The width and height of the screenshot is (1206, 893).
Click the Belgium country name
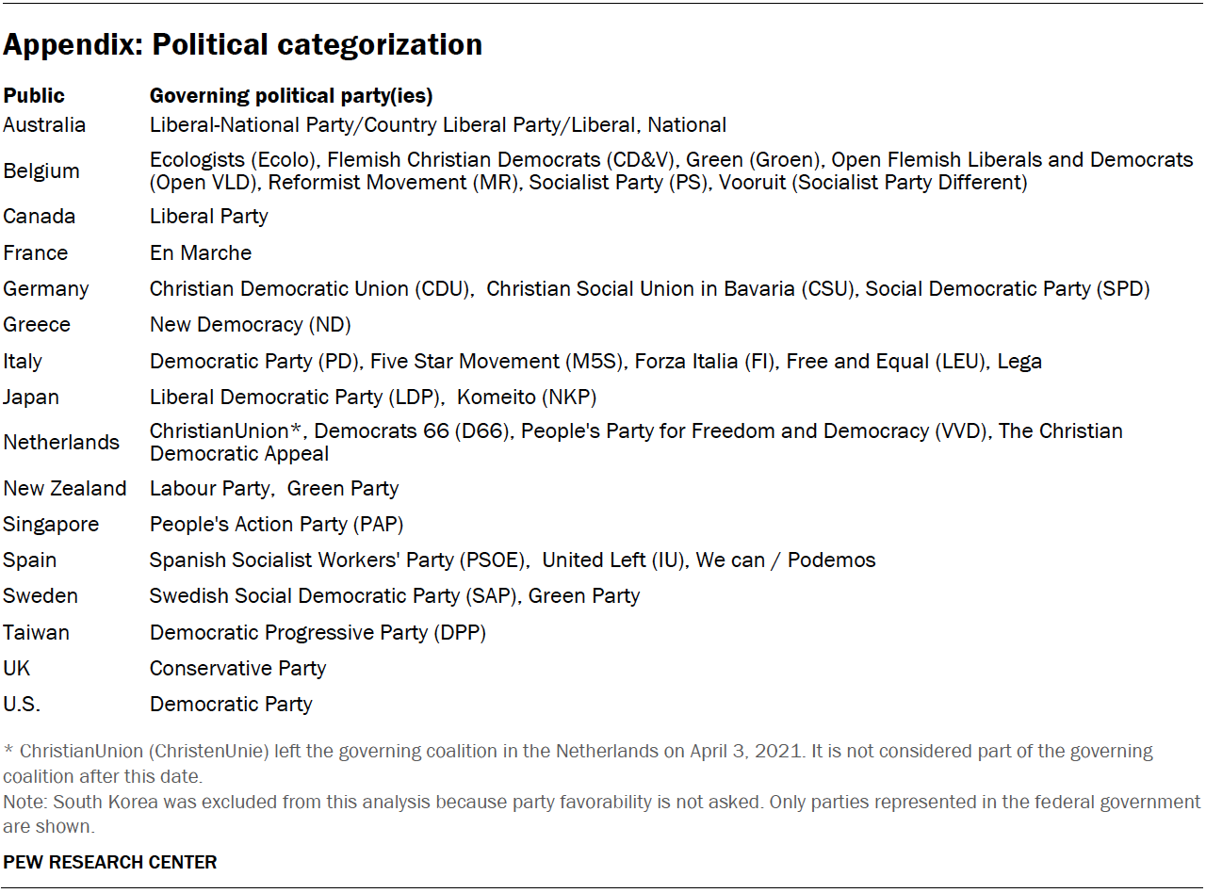click(41, 170)
